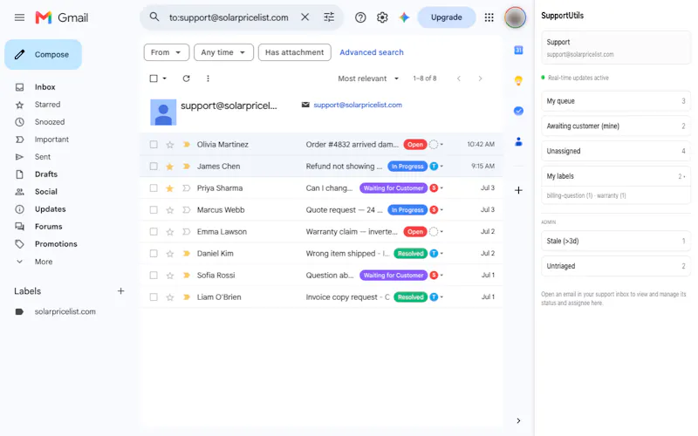Unstar the James Chen email
Screen dimensions: 698x436
169,167
